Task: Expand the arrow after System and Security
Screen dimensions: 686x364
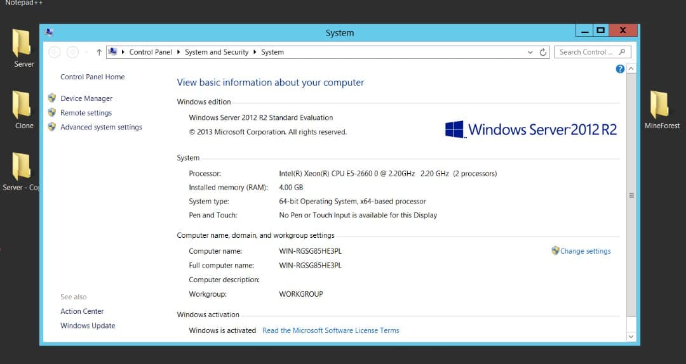Action: 255,52
